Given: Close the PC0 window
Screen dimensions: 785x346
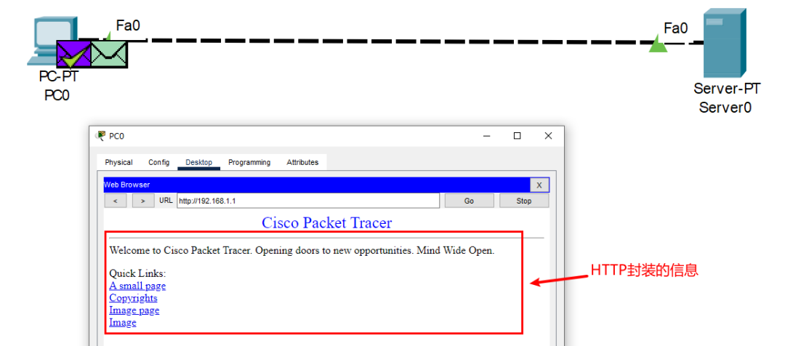Looking at the screenshot, I should (548, 136).
